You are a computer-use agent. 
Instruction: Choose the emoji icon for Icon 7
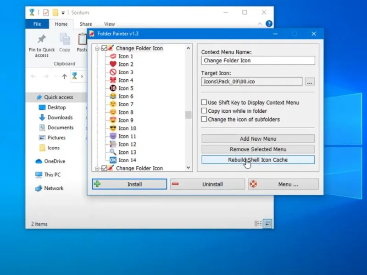pyautogui.click(x=113, y=104)
